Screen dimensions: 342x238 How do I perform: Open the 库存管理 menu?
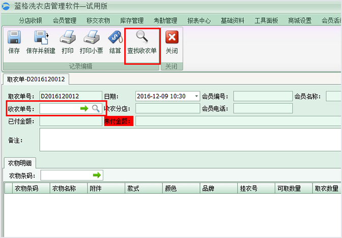coord(132,20)
